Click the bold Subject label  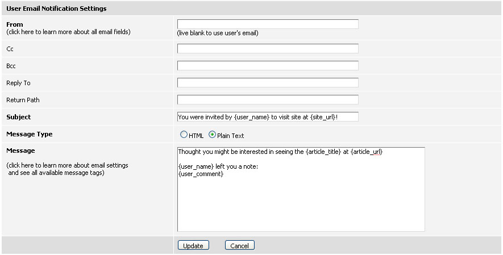point(19,117)
